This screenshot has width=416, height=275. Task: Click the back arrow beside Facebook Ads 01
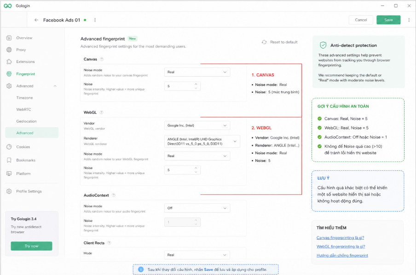tap(36, 20)
